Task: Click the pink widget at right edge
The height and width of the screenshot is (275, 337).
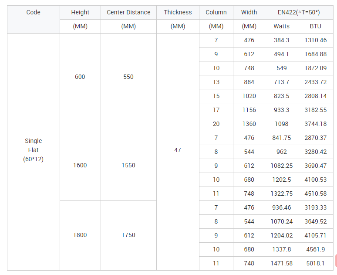Action: coord(336,260)
